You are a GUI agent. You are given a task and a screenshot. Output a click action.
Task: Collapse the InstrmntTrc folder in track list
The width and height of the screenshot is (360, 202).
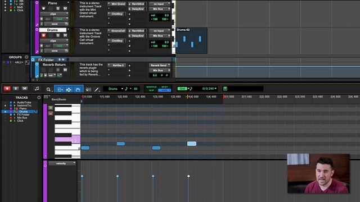15,105
